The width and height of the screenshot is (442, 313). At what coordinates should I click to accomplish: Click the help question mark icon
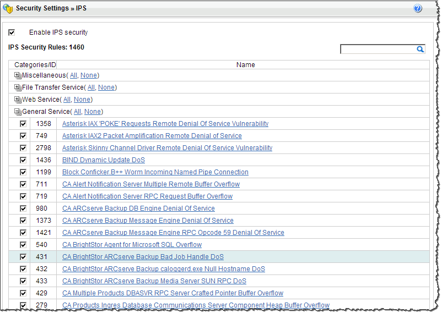tap(417, 9)
